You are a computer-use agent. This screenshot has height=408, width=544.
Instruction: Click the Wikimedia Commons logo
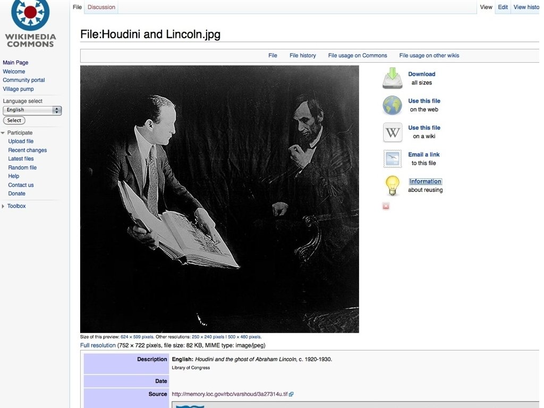coord(30,23)
